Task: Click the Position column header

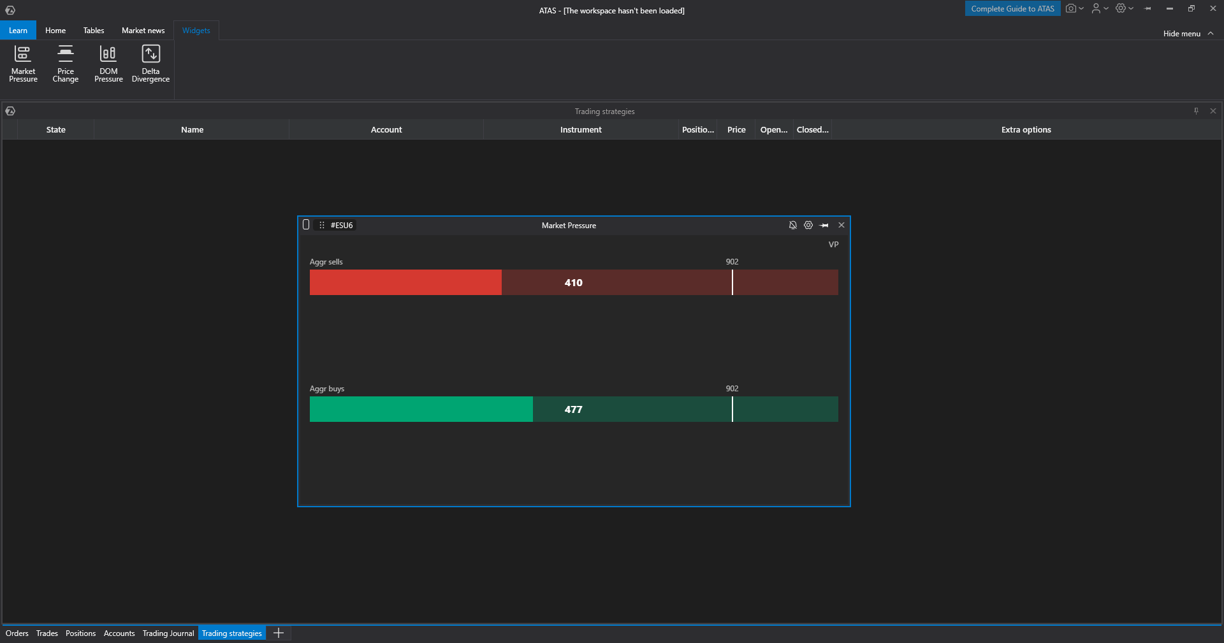Action: tap(698, 129)
